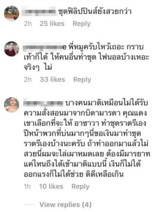Select the '2h' timestamp above '33 likes' row
Screen dimensions: 158x212
28,79
